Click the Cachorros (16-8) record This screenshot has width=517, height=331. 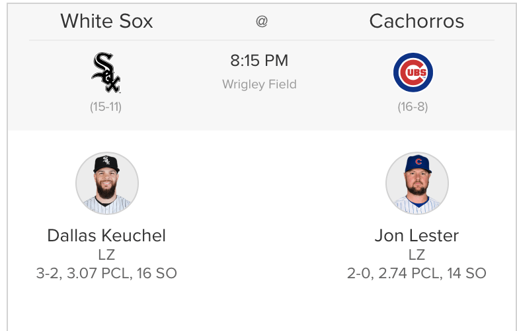(x=413, y=106)
